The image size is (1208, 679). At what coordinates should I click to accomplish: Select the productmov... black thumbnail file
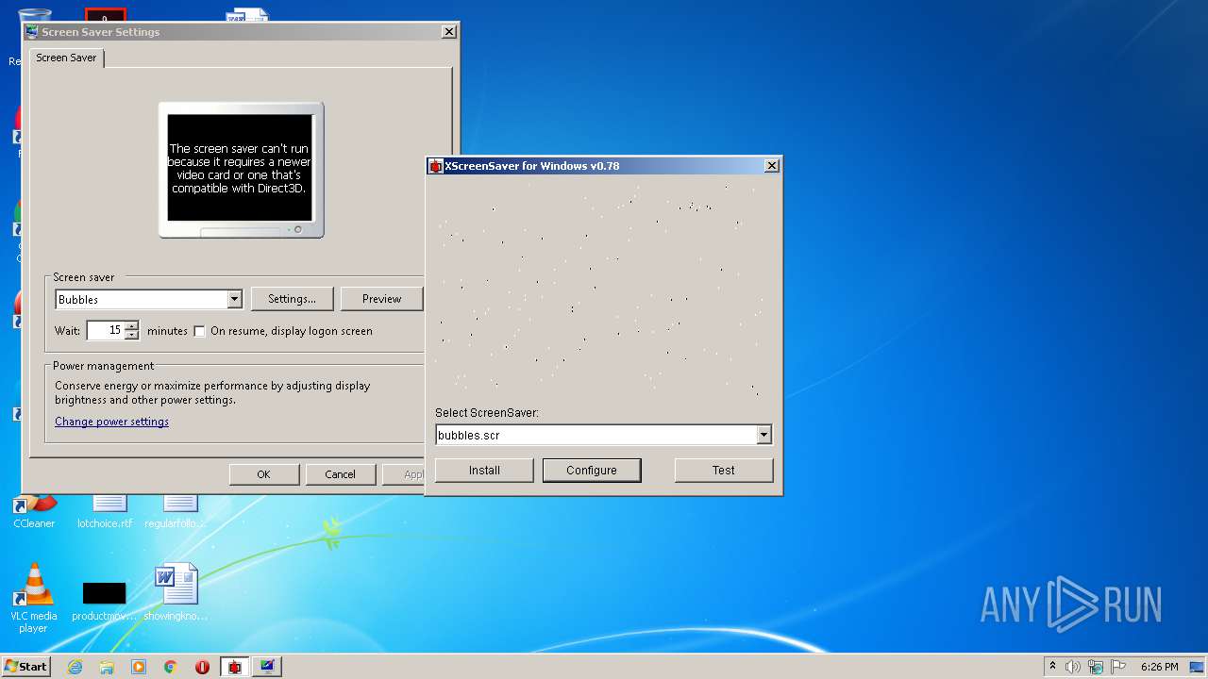click(x=104, y=600)
